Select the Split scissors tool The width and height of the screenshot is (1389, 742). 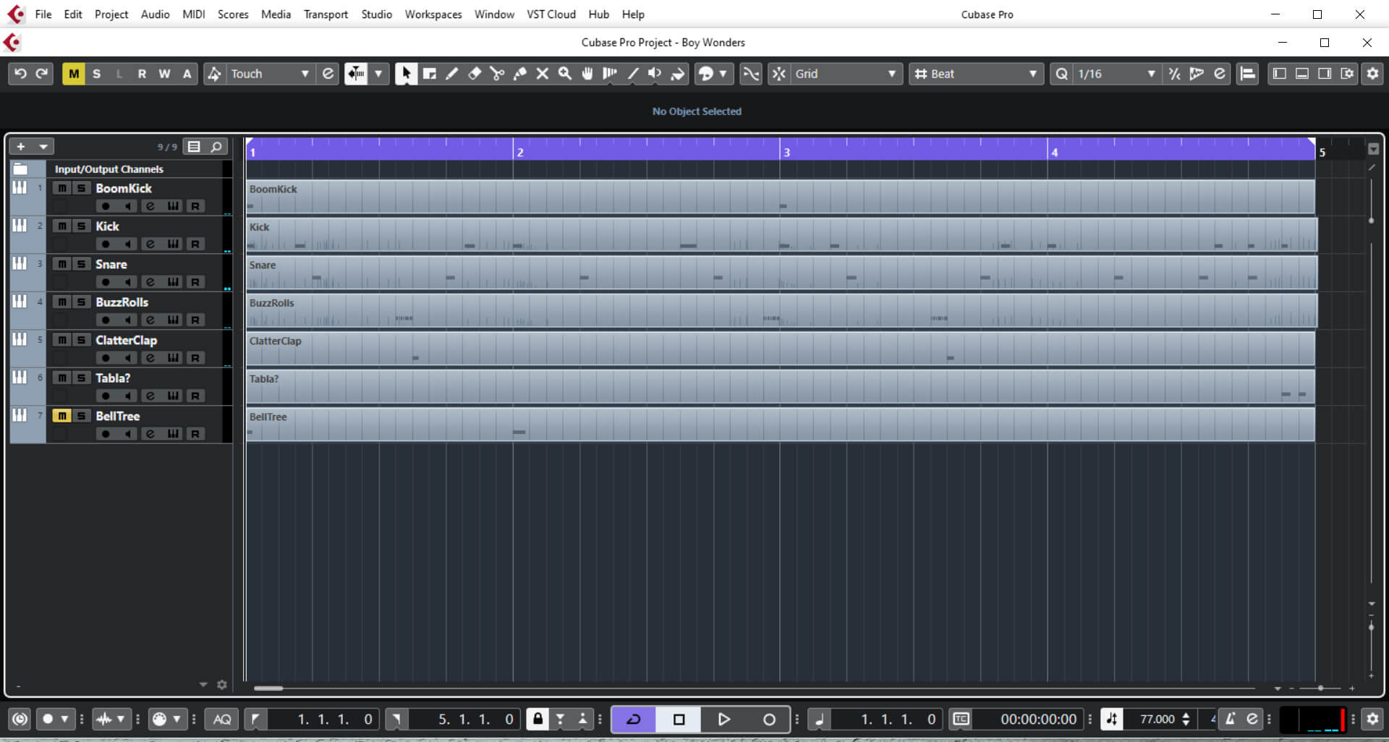coord(497,74)
